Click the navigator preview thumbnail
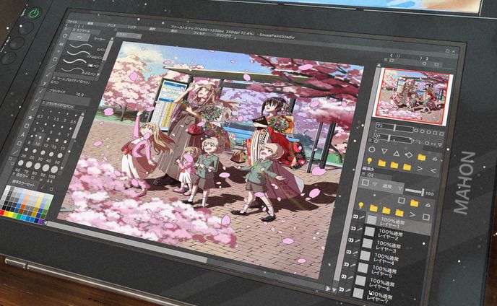The image size is (497, 306). point(412,96)
